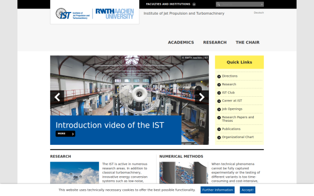Open Directions quick link

click(230, 76)
